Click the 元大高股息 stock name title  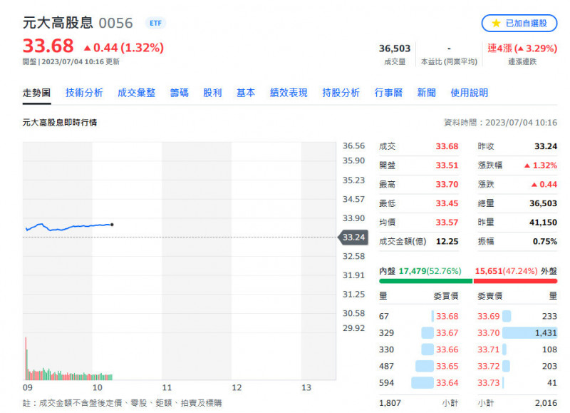click(58, 23)
